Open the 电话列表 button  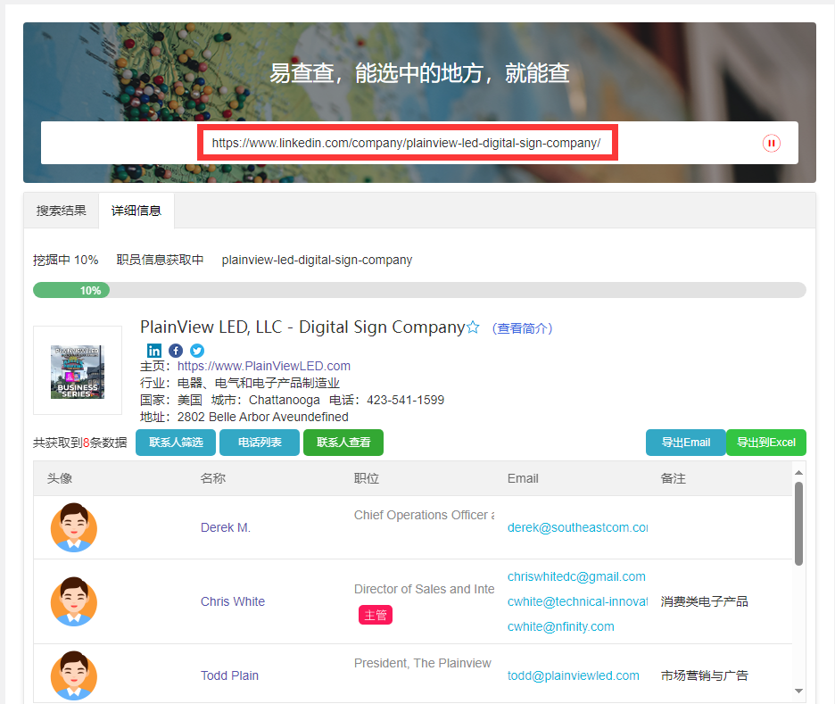pyautogui.click(x=260, y=443)
